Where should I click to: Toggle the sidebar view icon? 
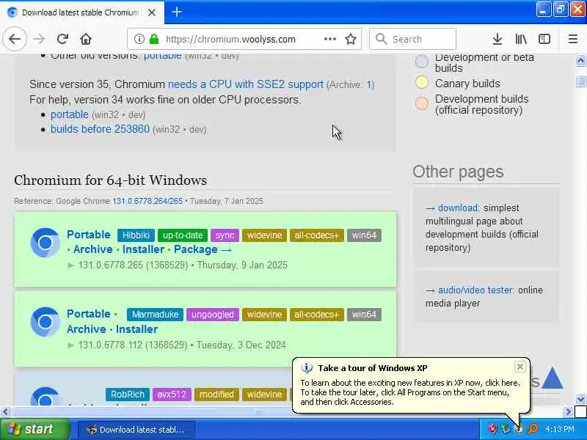click(544, 39)
